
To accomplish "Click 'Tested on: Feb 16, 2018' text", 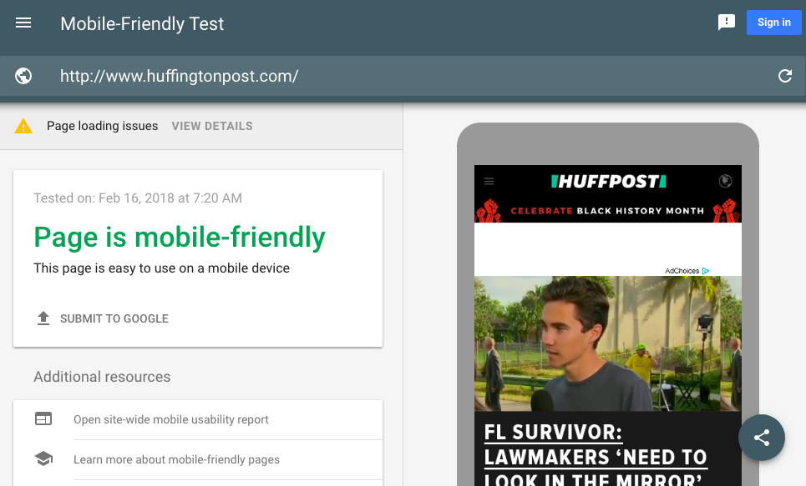I will 138,198.
